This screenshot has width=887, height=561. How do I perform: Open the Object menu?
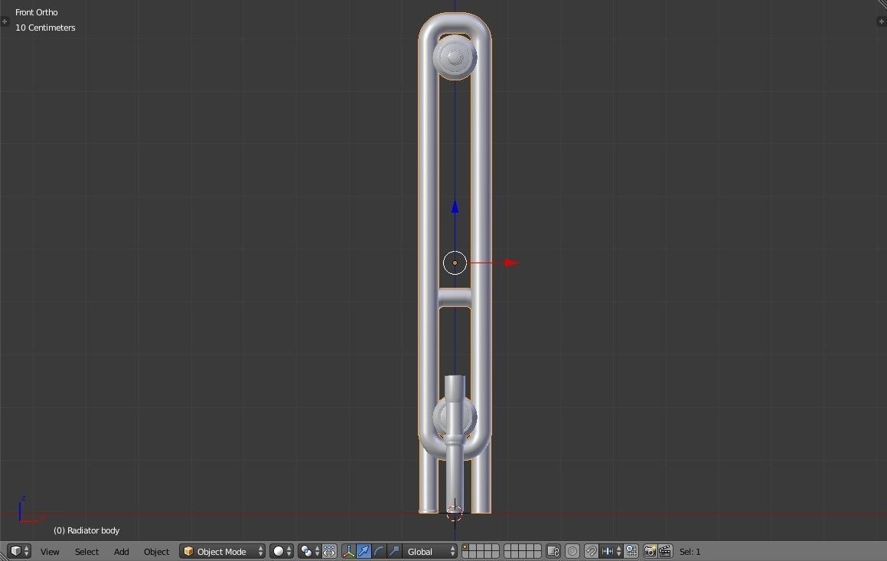[156, 552]
